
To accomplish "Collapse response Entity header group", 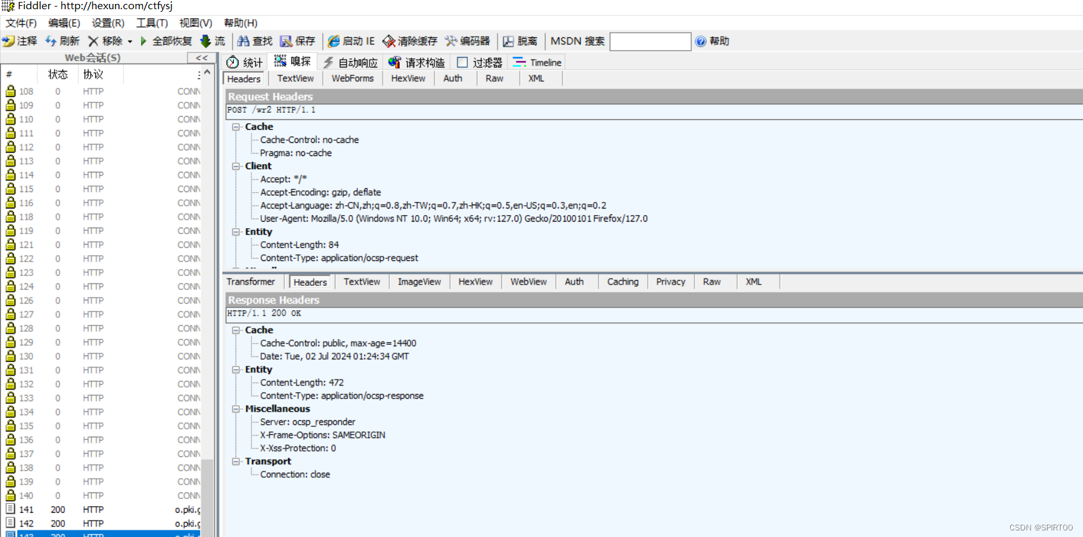I will [236, 370].
